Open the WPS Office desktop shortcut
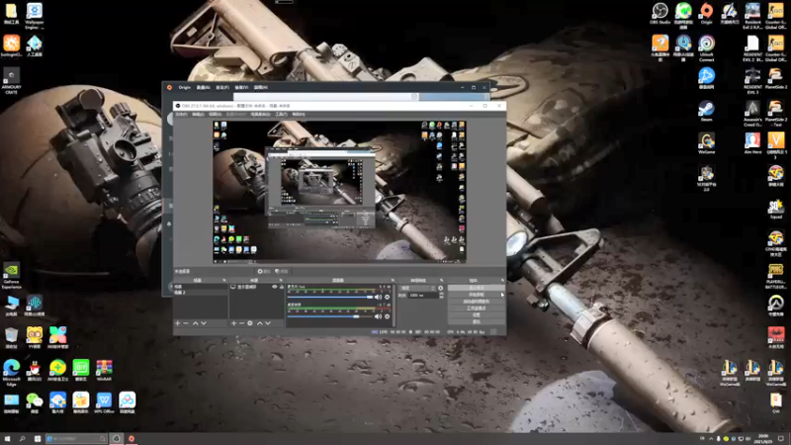Screen dimensions: 791x445 (104, 402)
